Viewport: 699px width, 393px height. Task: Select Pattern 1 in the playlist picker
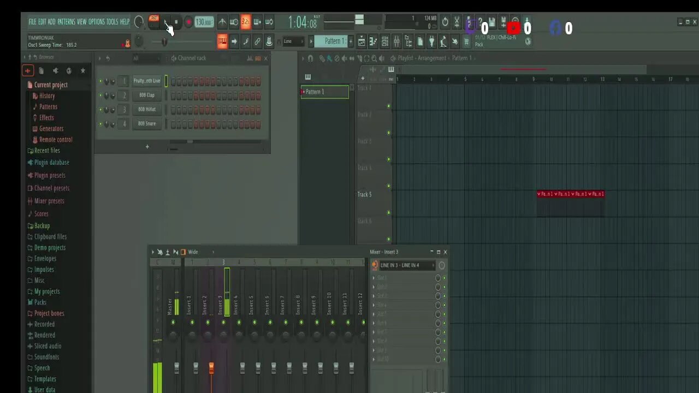click(324, 92)
